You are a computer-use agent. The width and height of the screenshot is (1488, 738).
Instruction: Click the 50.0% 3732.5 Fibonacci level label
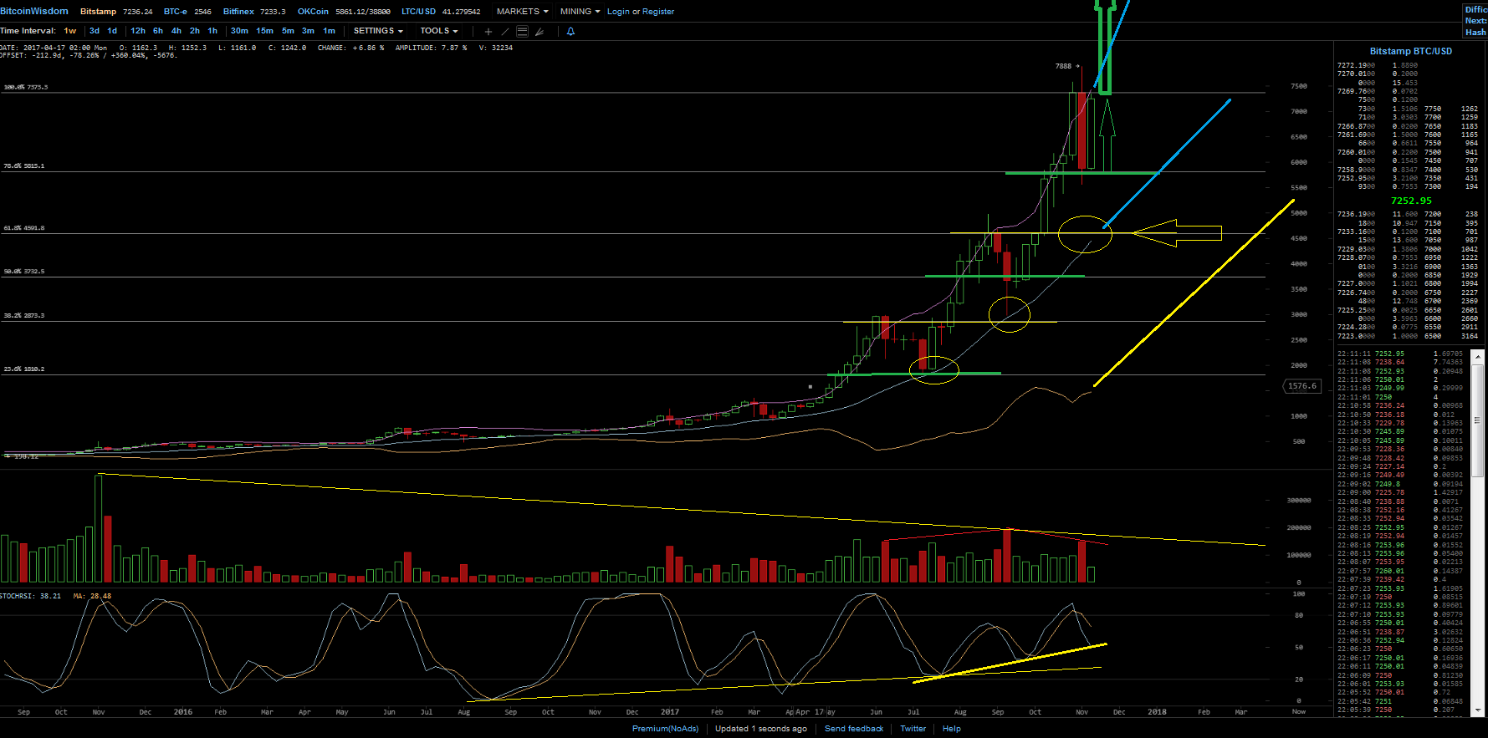pyautogui.click(x=24, y=272)
